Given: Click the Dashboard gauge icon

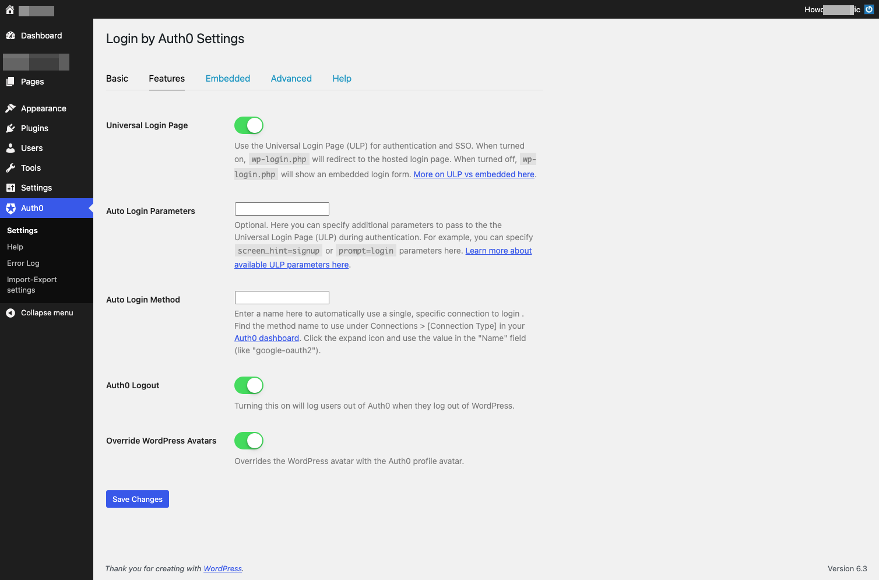Looking at the screenshot, I should coord(10,36).
